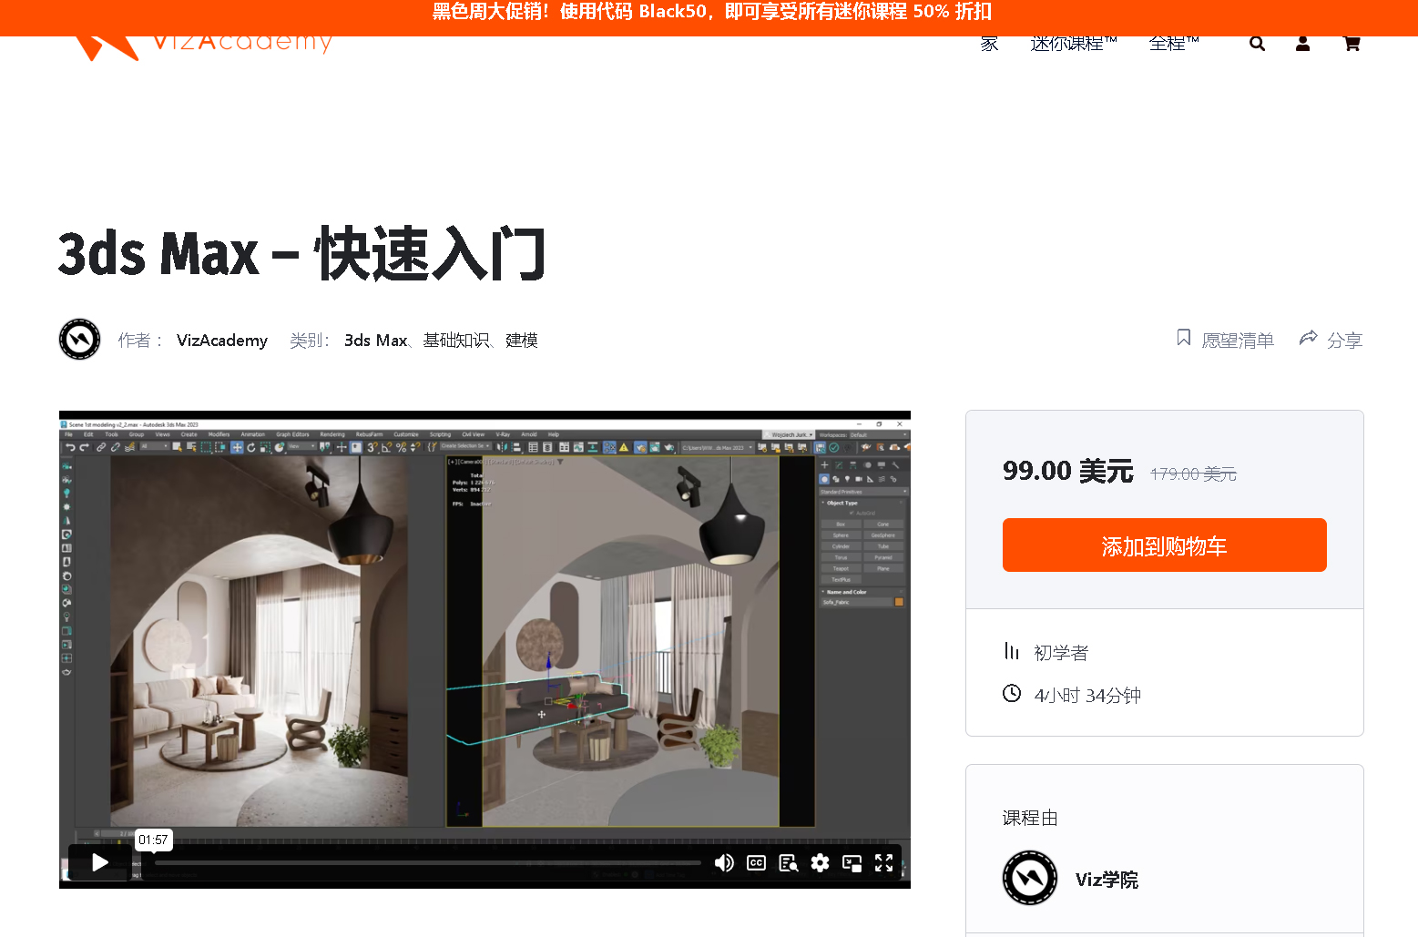Open the Viz学院 instructor link
Image resolution: width=1418 pixels, height=937 pixels.
point(1107,880)
